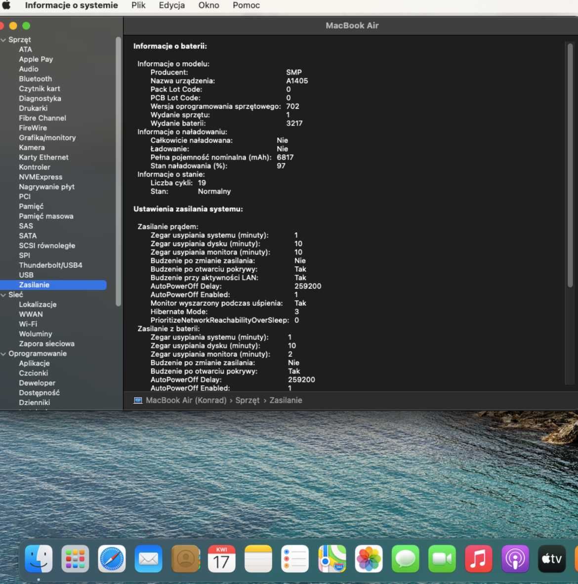The image size is (578, 584).
Task: Open the Pomoc menu
Action: (x=246, y=5)
